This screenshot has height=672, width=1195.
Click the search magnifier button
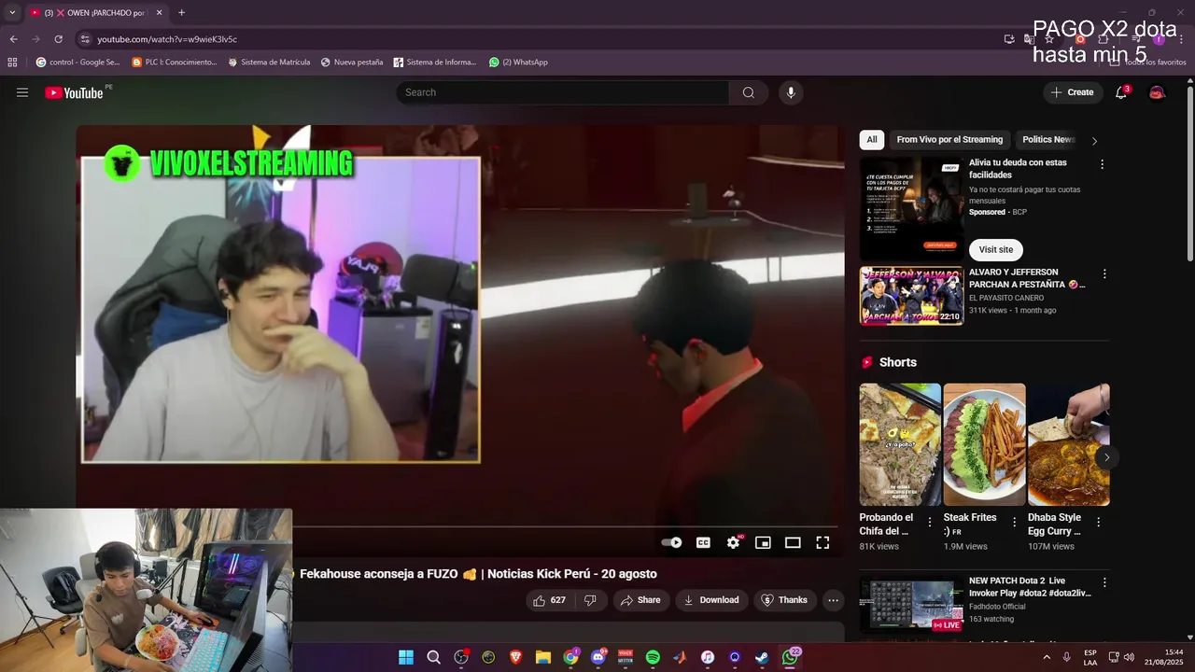749,92
